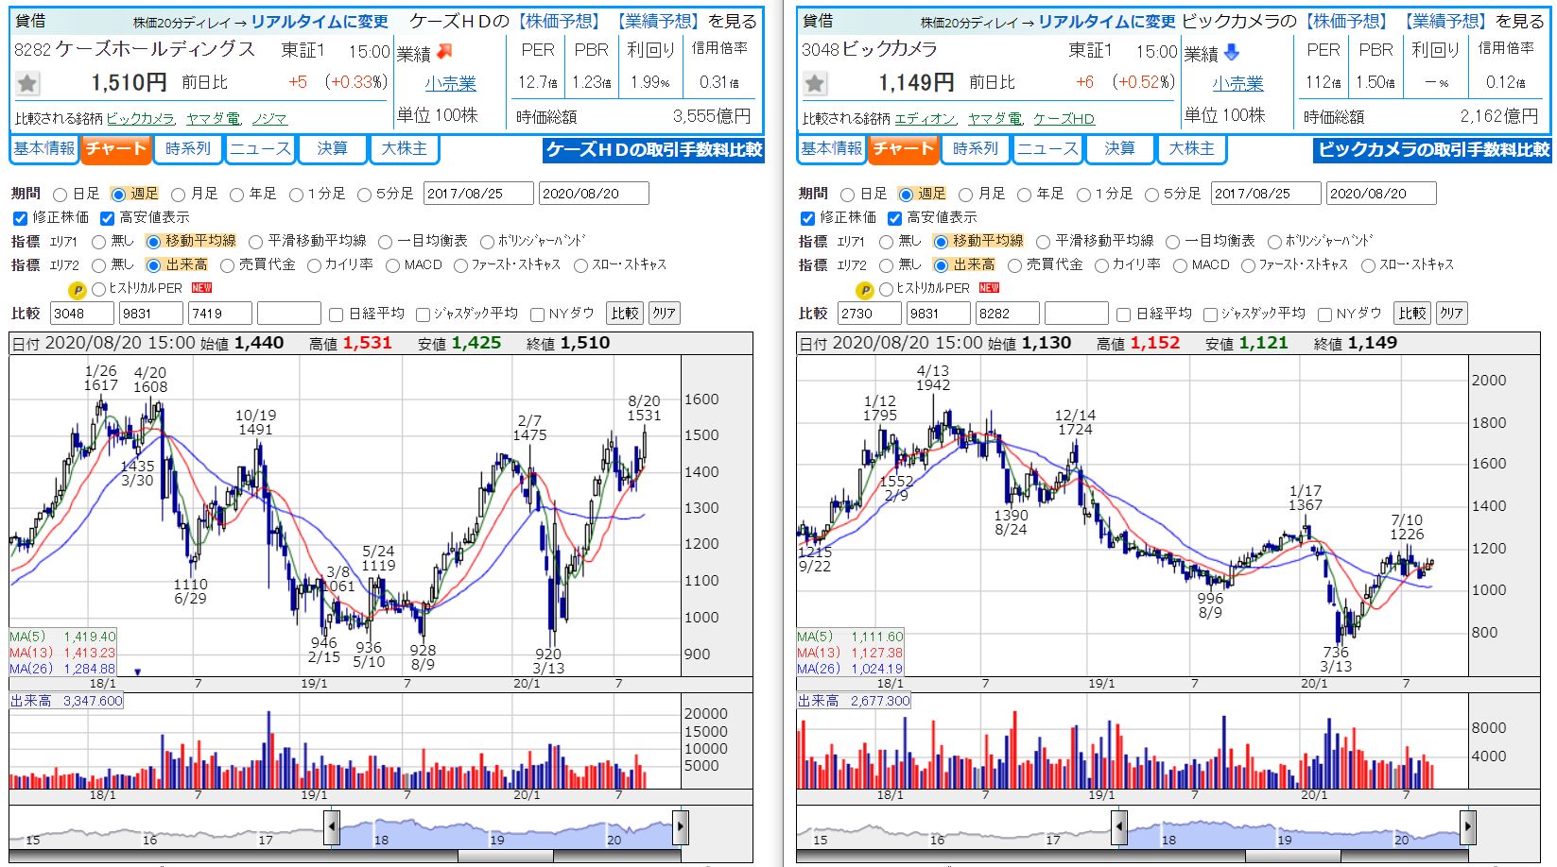
Task: Click the favorite star icon for ビックカメラ
Action: [x=815, y=83]
